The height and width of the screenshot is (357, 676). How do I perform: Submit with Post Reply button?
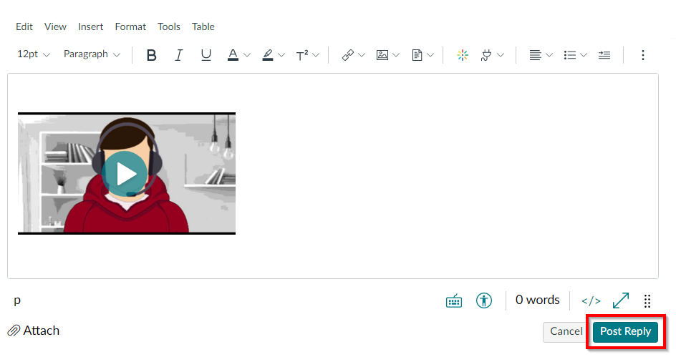pos(626,331)
